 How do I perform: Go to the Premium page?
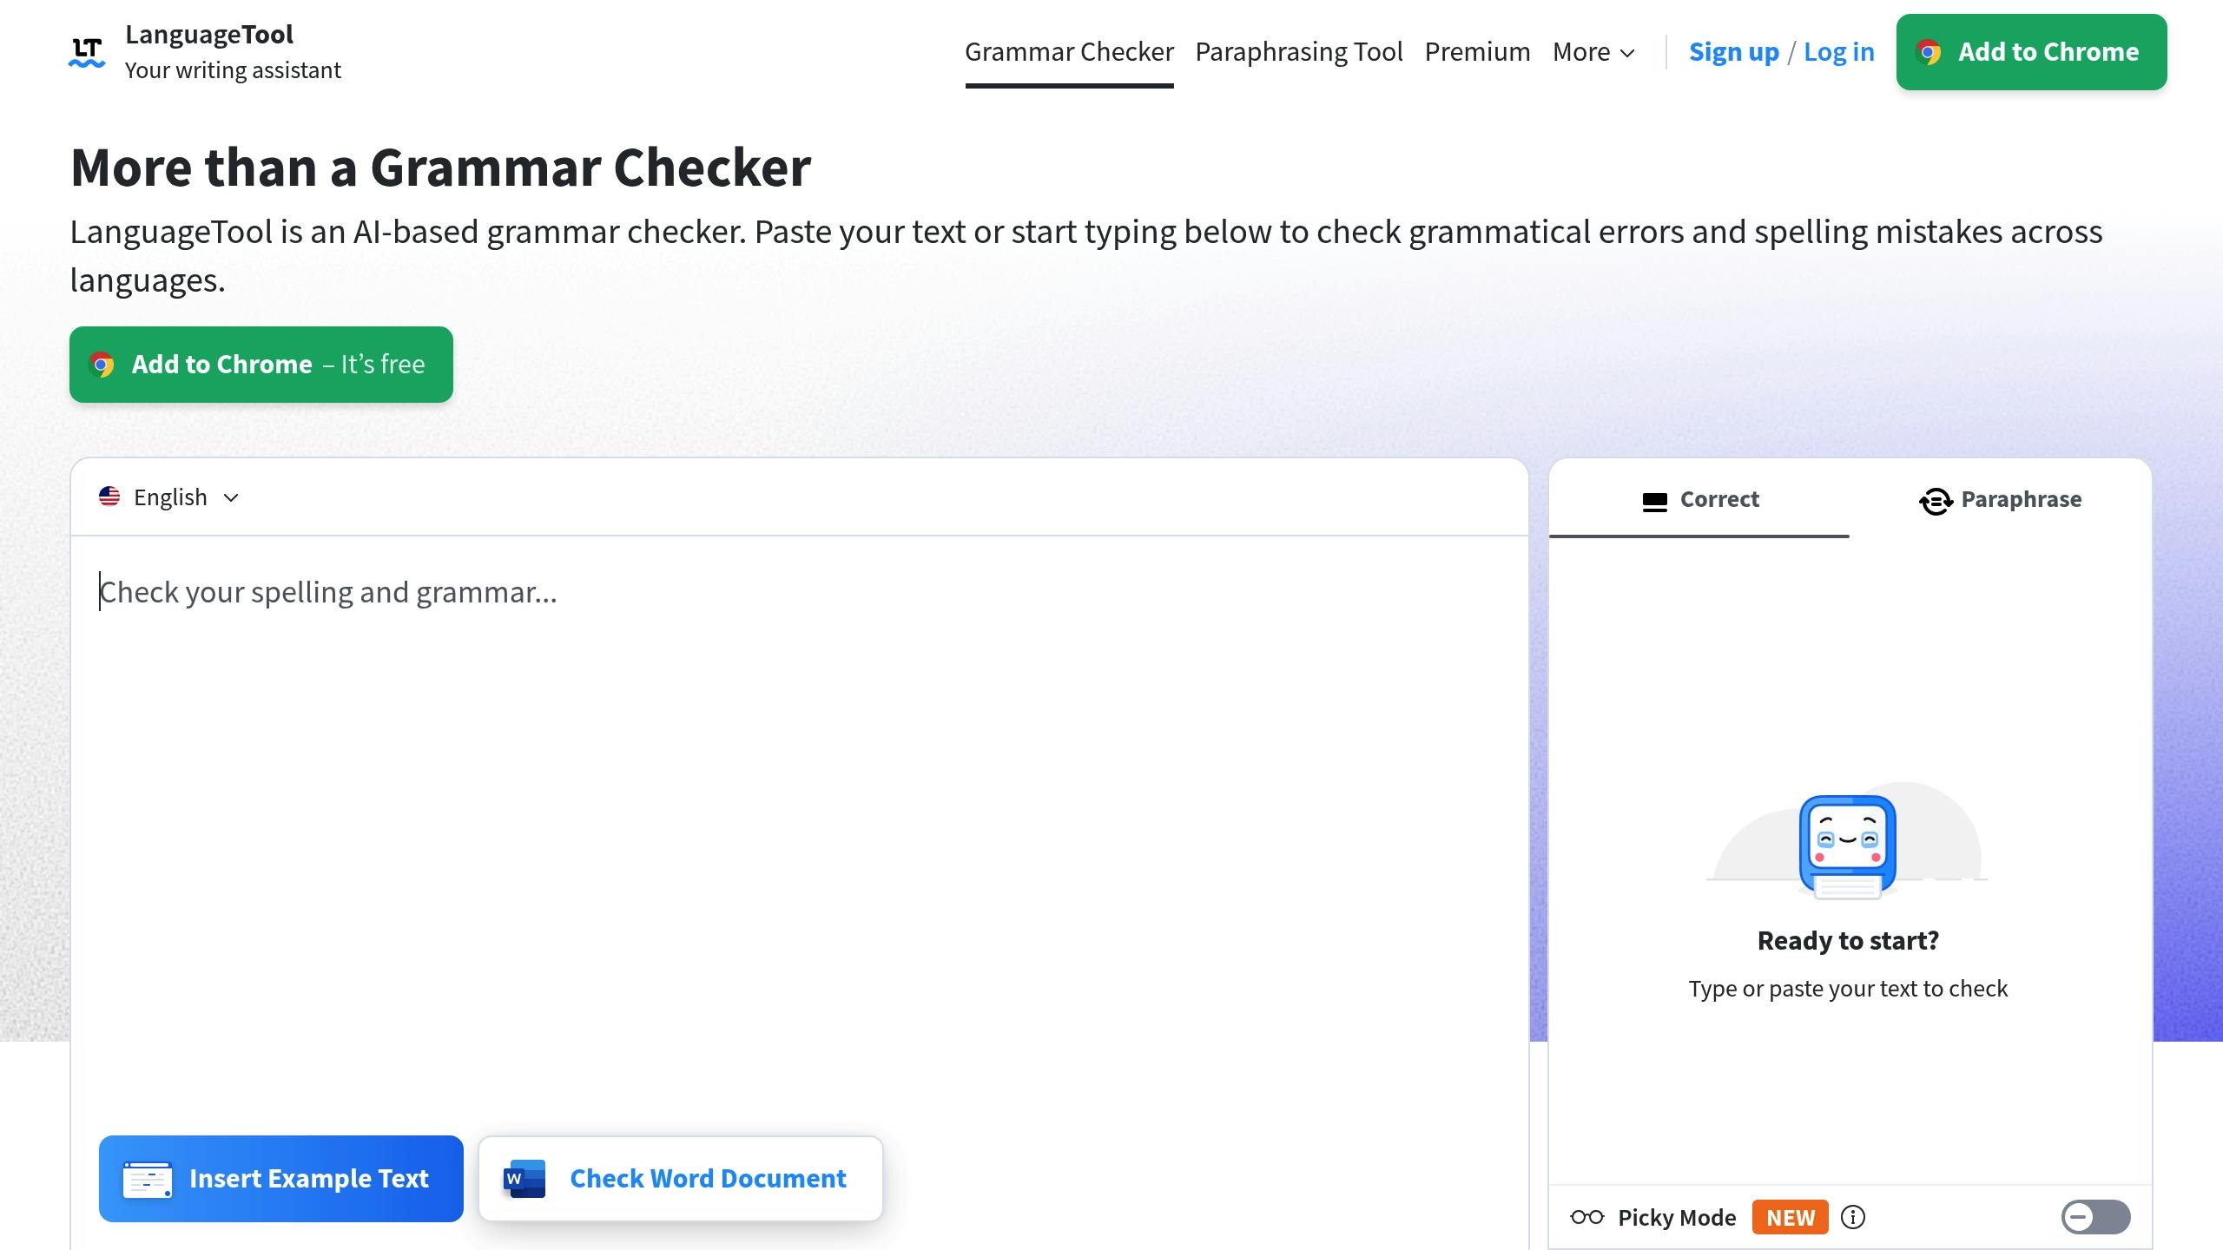1477,52
